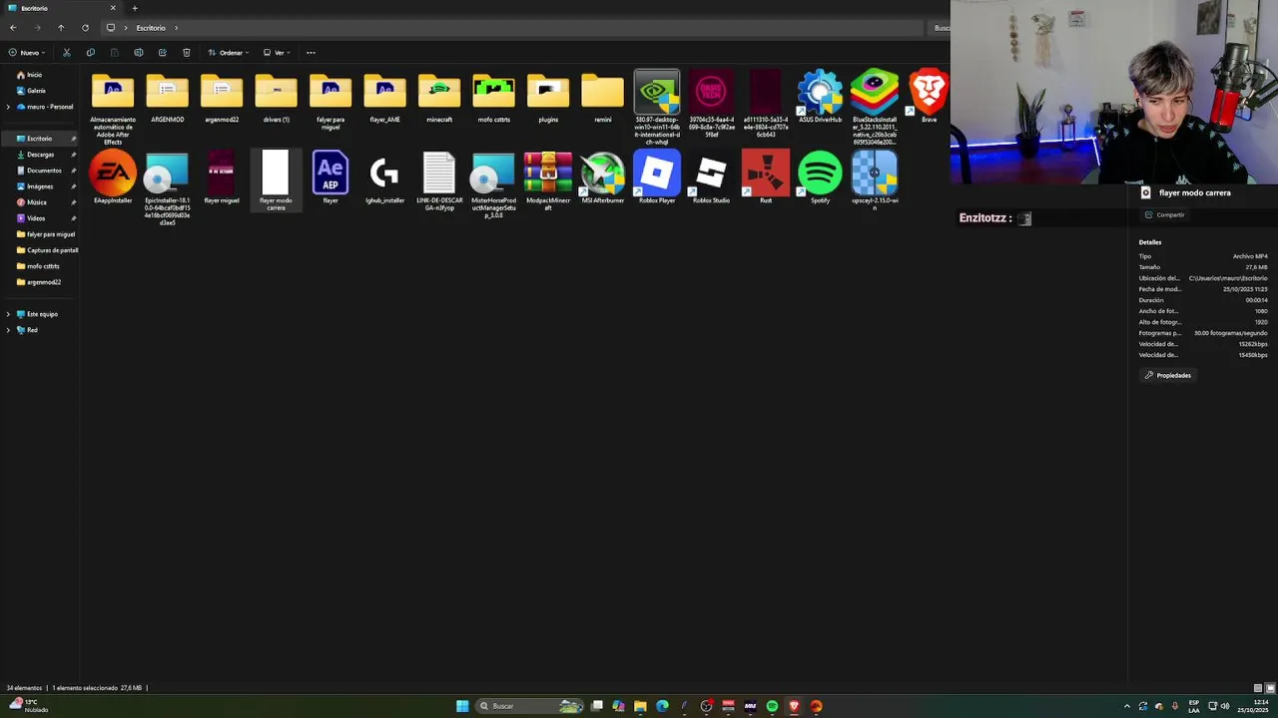Select the LINK-DE-DESCARGA text file
Viewport: 1278px width, 718px height.
point(439,180)
